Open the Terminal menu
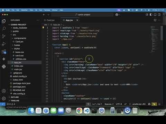The height and width of the screenshot is (124, 166). [47, 10]
